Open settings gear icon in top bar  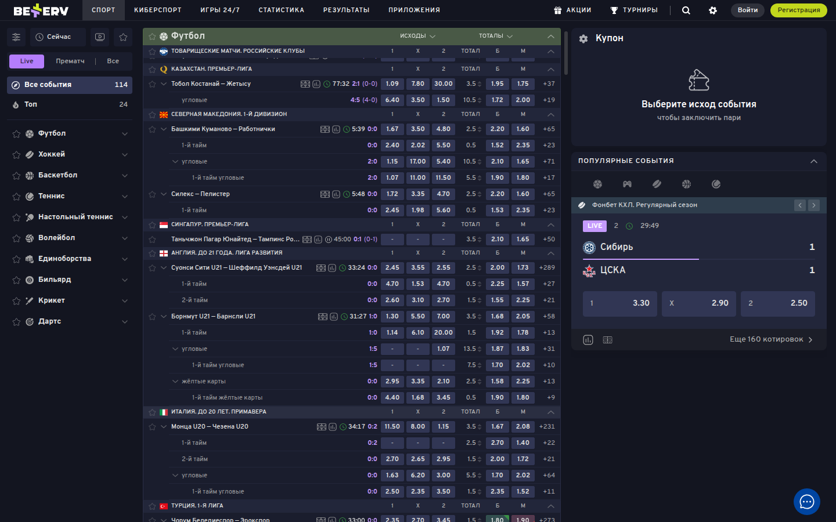pos(713,10)
